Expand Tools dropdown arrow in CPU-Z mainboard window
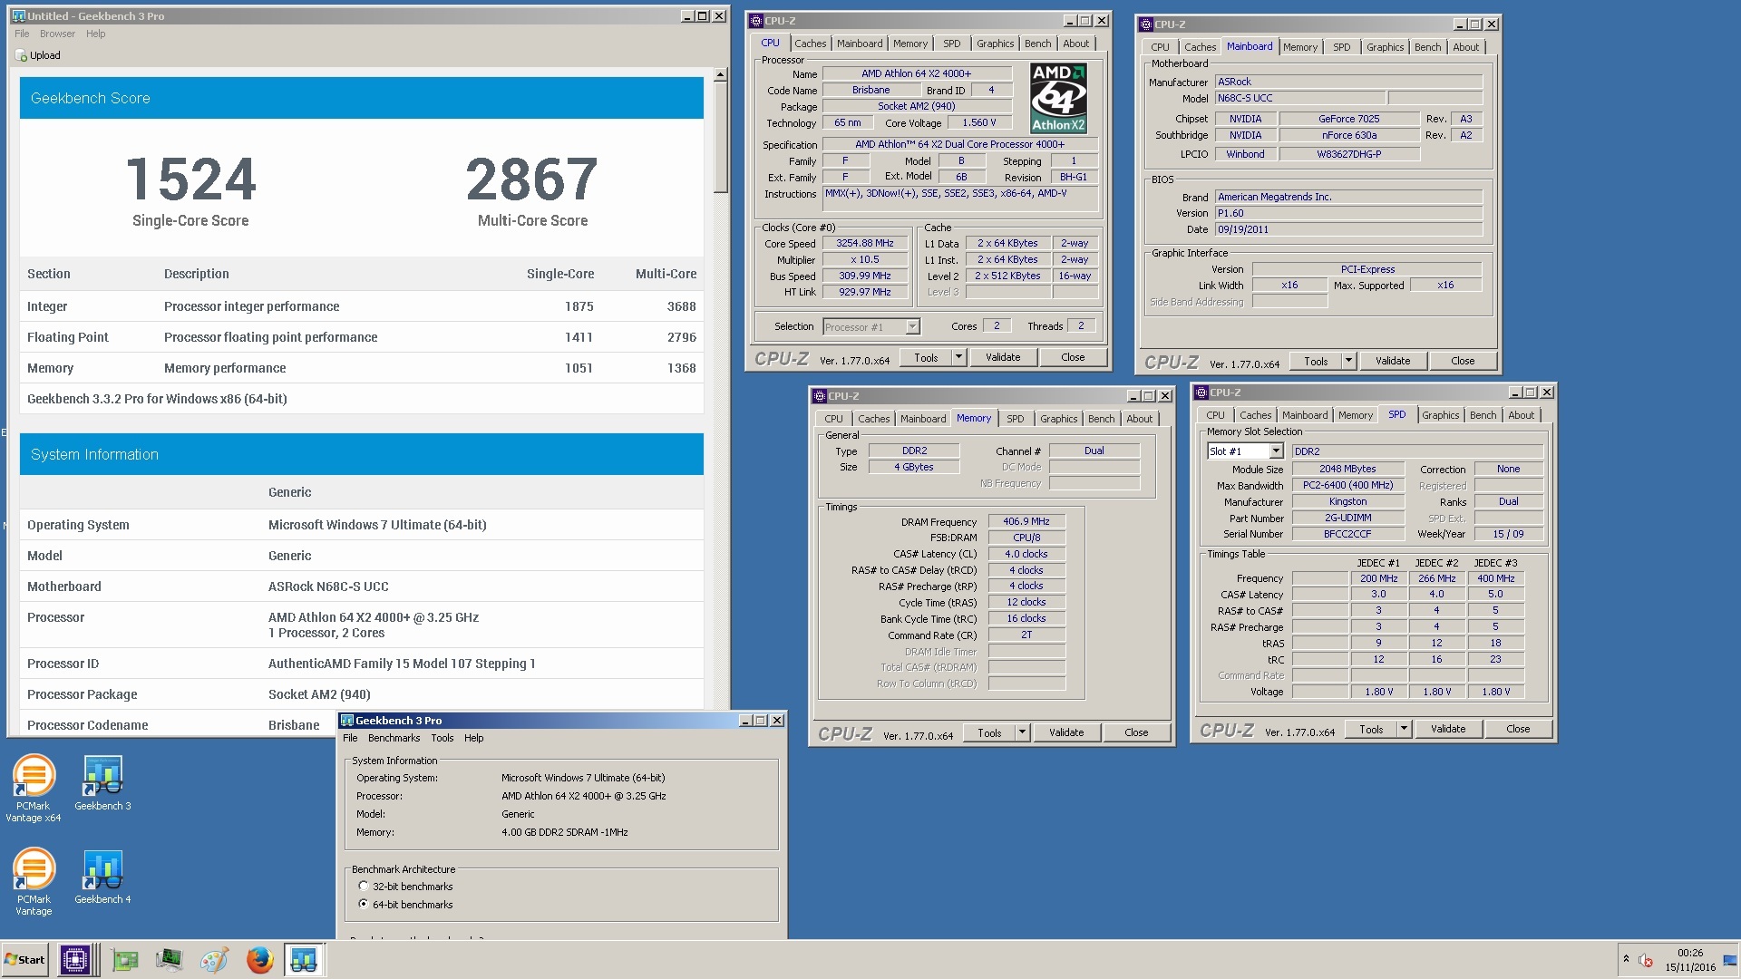 click(1348, 361)
